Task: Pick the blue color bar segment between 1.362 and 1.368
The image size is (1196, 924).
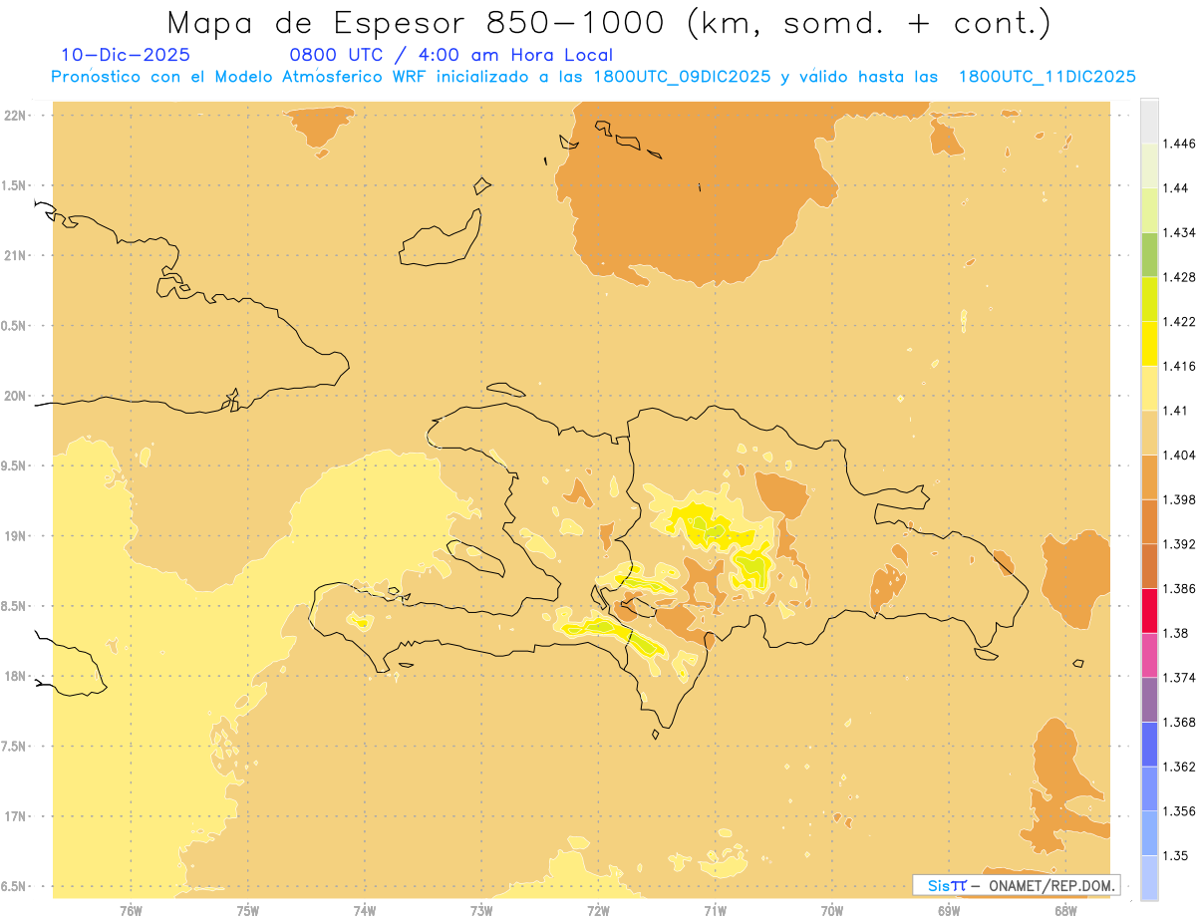Action: coord(1149,745)
